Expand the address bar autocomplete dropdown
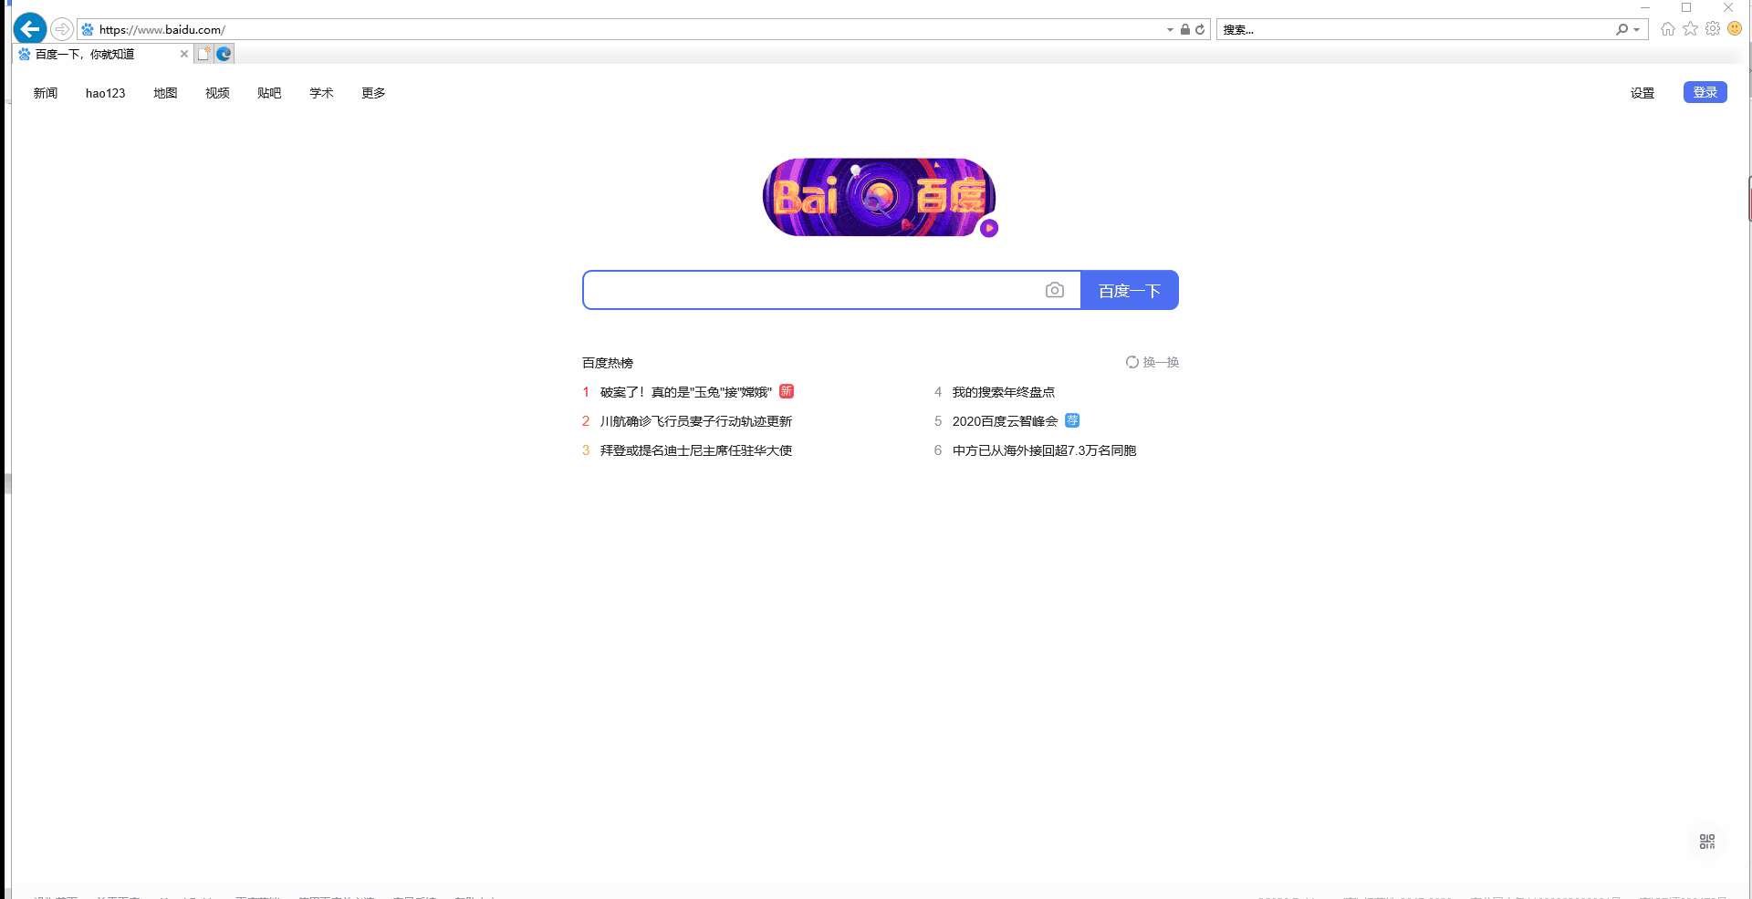This screenshot has height=899, width=1752. coord(1170,29)
